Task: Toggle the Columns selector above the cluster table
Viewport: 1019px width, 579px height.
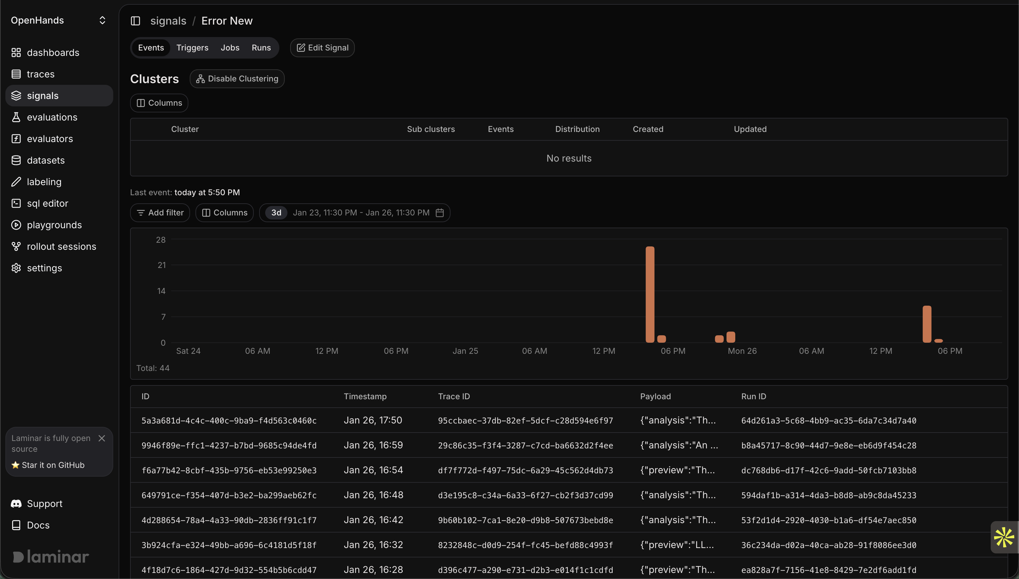Action: point(158,103)
